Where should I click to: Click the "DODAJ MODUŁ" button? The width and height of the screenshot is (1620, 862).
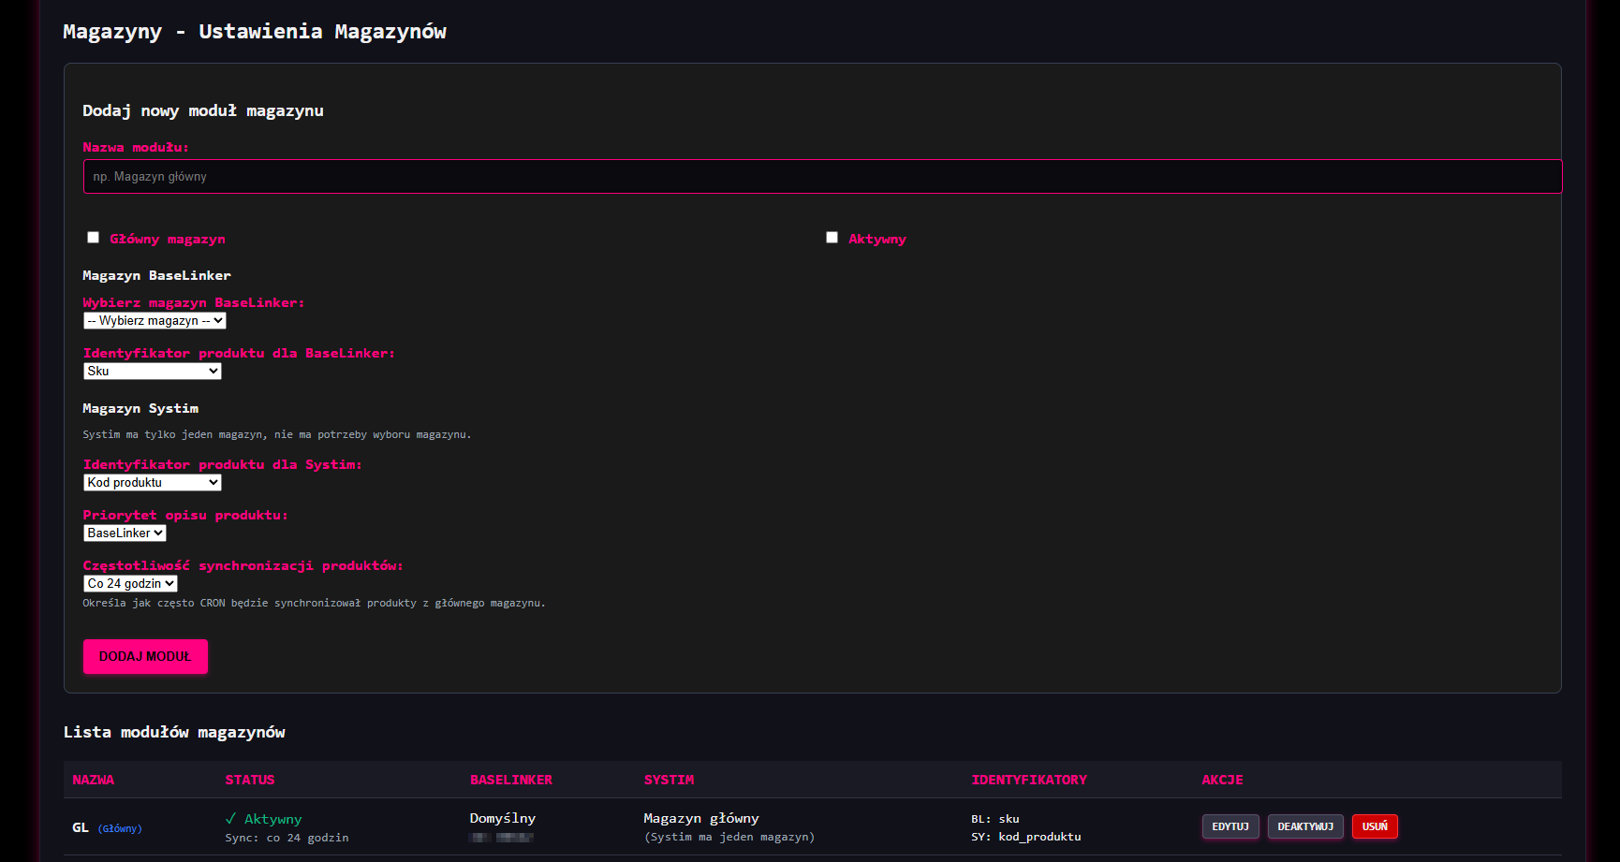click(x=145, y=656)
